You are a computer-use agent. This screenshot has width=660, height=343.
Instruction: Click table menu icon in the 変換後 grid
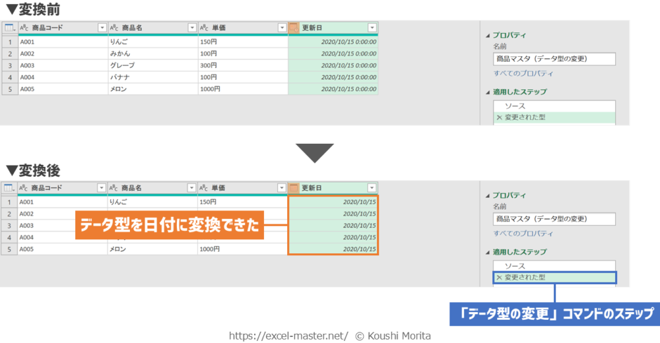click(x=9, y=188)
